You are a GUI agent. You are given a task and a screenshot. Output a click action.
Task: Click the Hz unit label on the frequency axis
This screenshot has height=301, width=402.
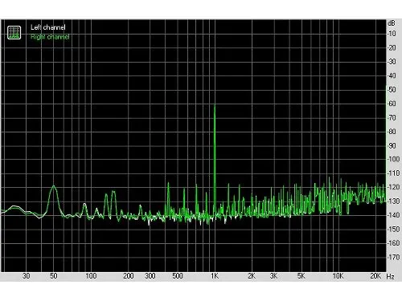391,276
